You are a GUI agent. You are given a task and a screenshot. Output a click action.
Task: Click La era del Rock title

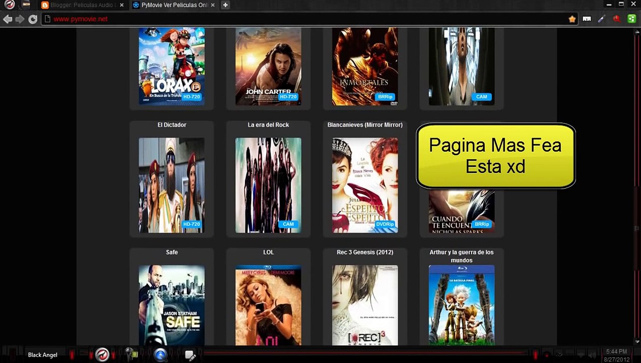[x=268, y=125]
